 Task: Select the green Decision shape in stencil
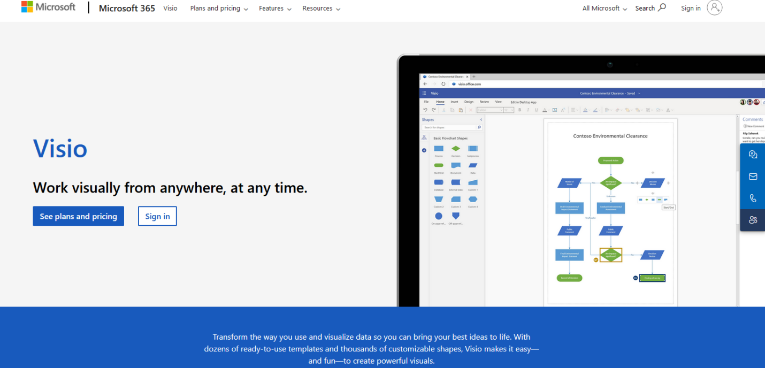pyautogui.click(x=456, y=149)
